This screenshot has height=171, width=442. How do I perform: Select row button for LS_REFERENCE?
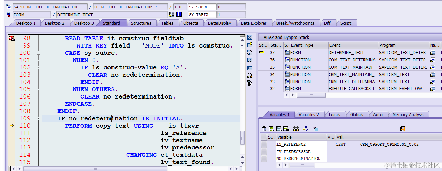[x=264, y=144]
